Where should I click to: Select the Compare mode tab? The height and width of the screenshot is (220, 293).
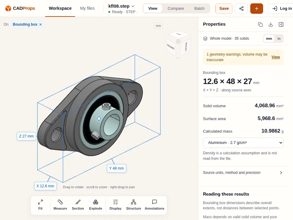click(176, 9)
